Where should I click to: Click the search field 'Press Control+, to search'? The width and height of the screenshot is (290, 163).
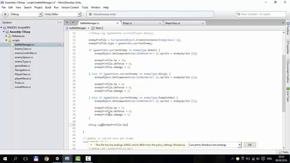[261, 14]
